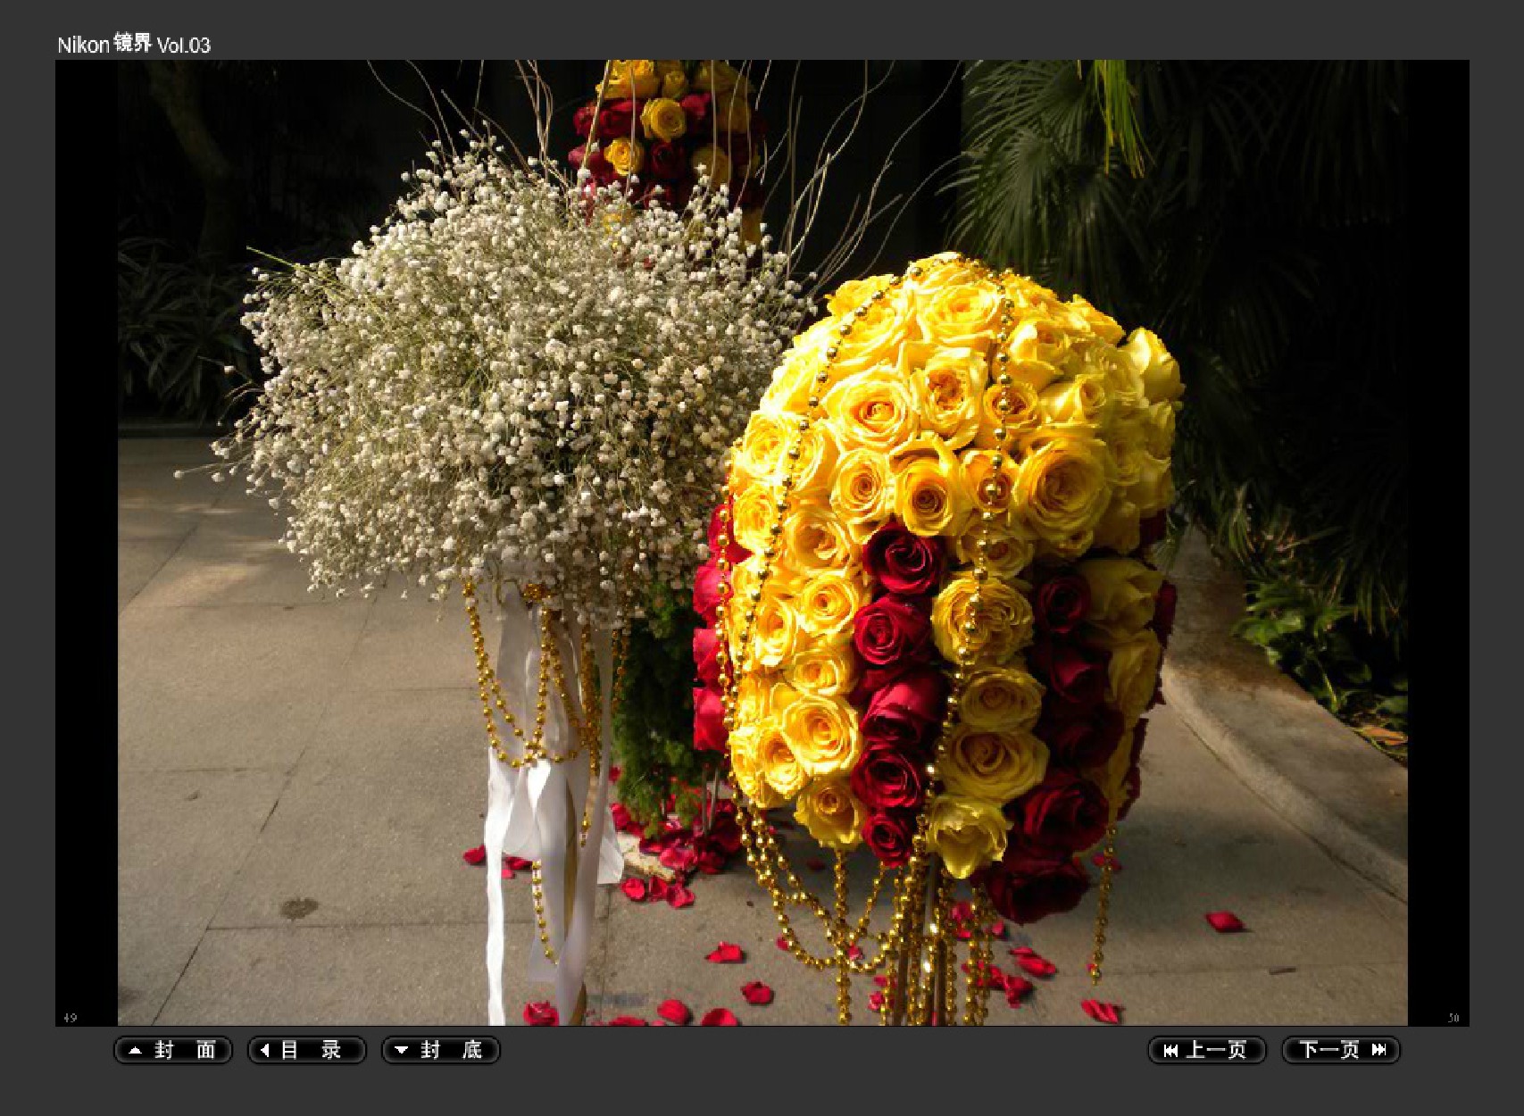The image size is (1524, 1116).
Task: Go to the cover via 封面 button
Action: point(173,1050)
